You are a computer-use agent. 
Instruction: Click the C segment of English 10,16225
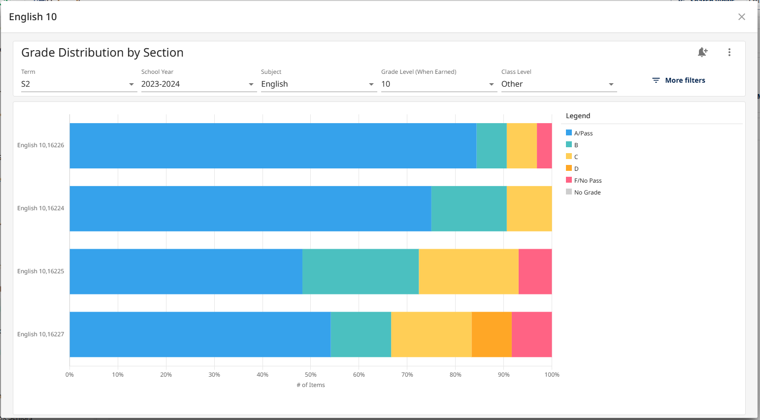(468, 272)
